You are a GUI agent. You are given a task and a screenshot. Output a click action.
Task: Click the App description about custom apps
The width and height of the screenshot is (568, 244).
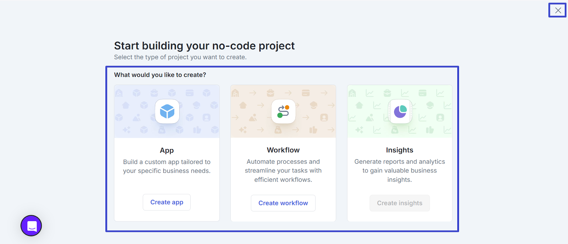click(167, 166)
